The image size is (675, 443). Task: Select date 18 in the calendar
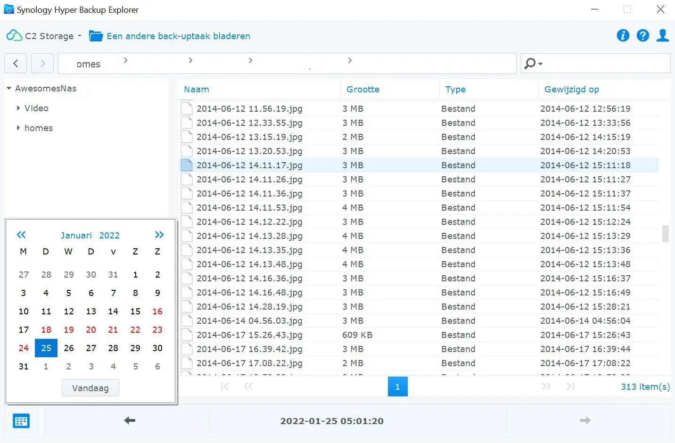click(46, 330)
